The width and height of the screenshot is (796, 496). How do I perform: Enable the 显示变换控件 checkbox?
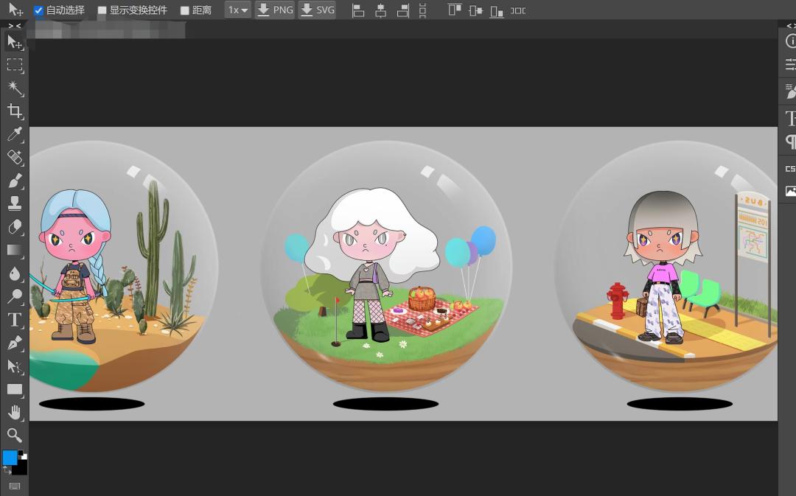102,10
